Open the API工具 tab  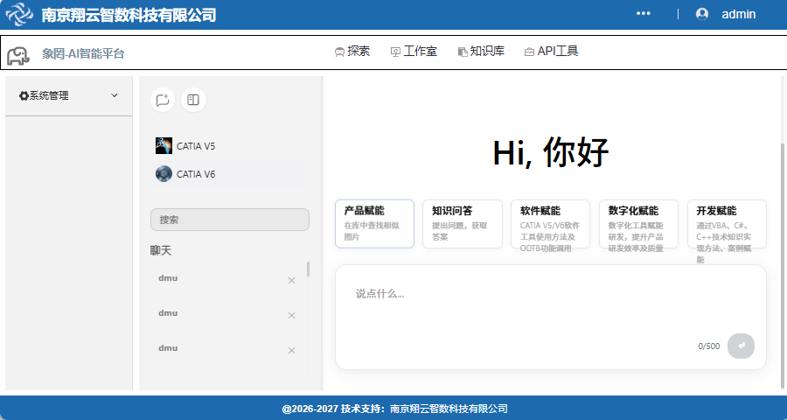point(551,52)
